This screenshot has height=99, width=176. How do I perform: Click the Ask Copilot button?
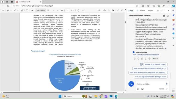[x=40, y=10]
